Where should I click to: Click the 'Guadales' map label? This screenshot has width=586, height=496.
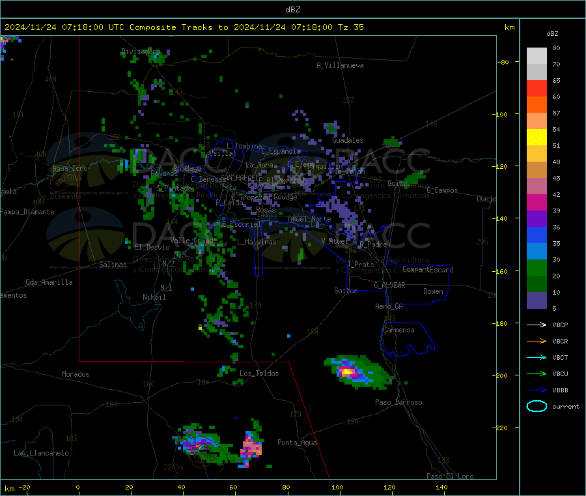coord(348,140)
